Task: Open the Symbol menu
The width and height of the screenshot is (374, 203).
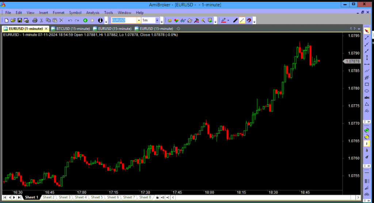Action: click(75, 13)
